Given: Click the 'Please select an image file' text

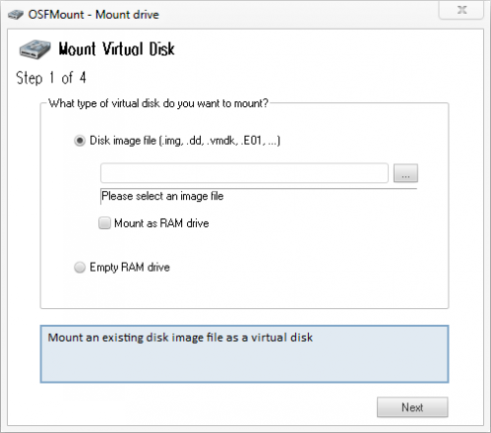Looking at the screenshot, I should click(x=162, y=196).
